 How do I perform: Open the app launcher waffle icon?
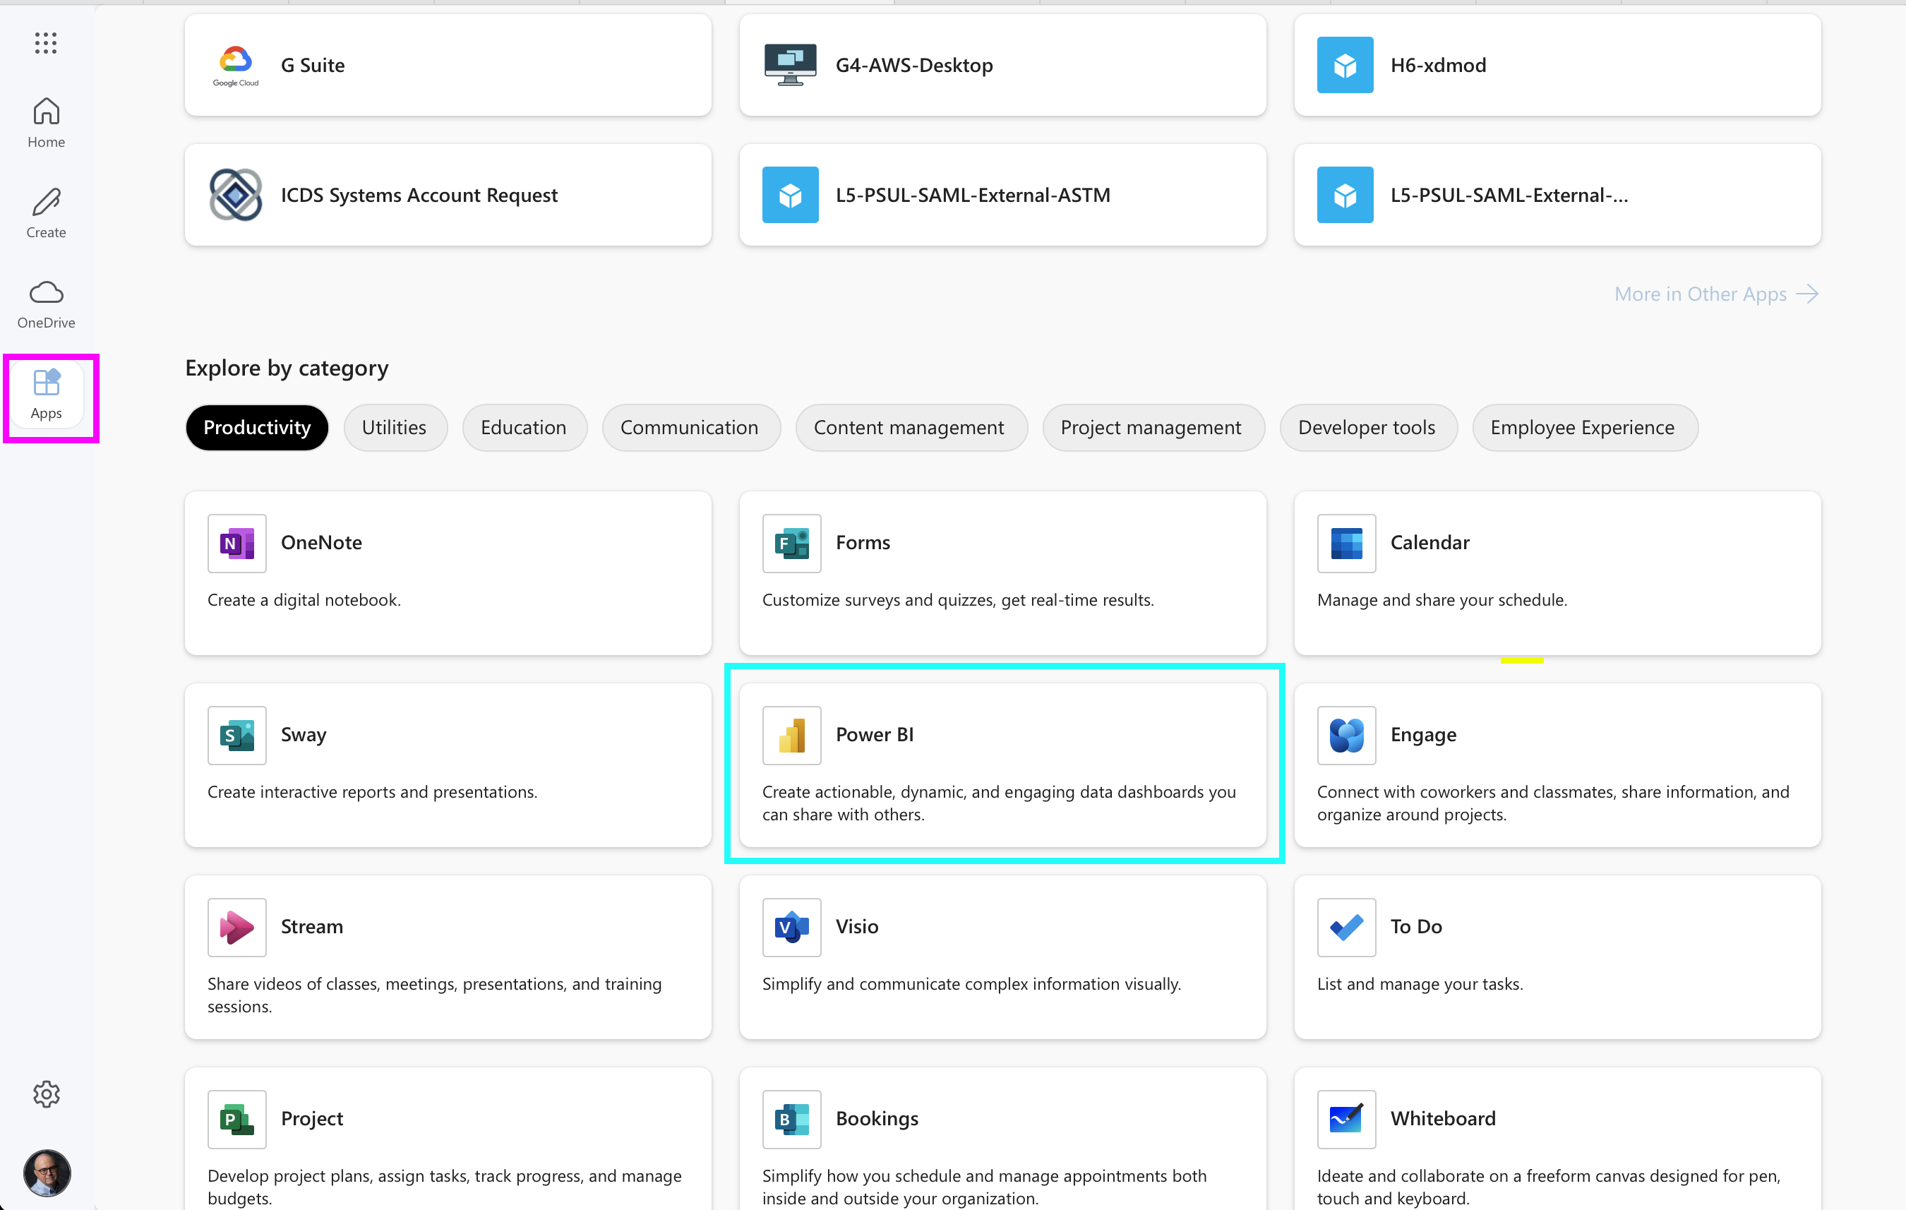pos(46,43)
